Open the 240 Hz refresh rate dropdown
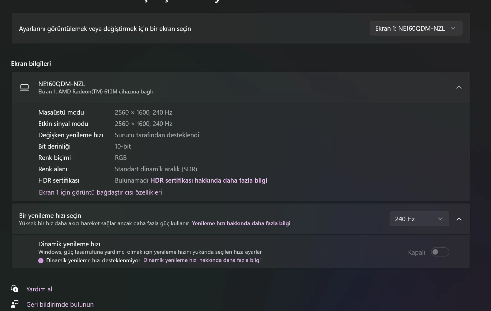Viewport: 491px width, 311px height. 419,219
